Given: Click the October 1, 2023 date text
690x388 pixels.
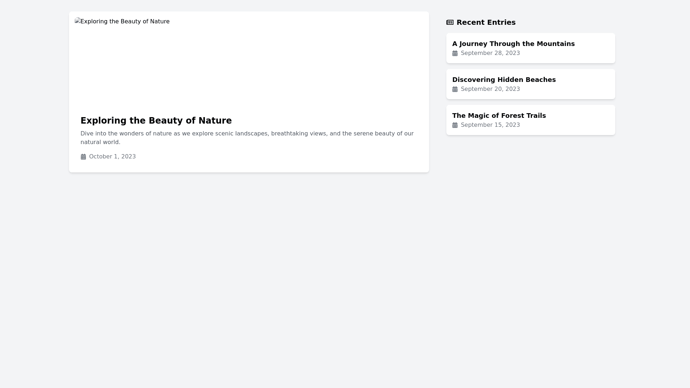Looking at the screenshot, I should coord(112,157).
